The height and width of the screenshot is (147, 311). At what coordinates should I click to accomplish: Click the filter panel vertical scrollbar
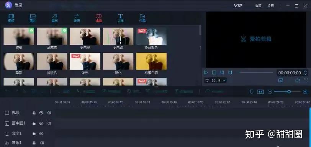pos(200,30)
